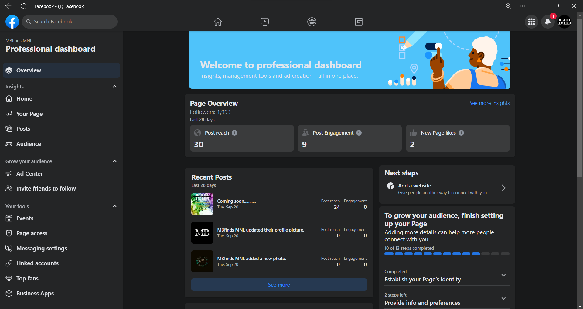This screenshot has width=583, height=309.
Task: Click 'Followers: 1,993' text
Action: (210, 112)
